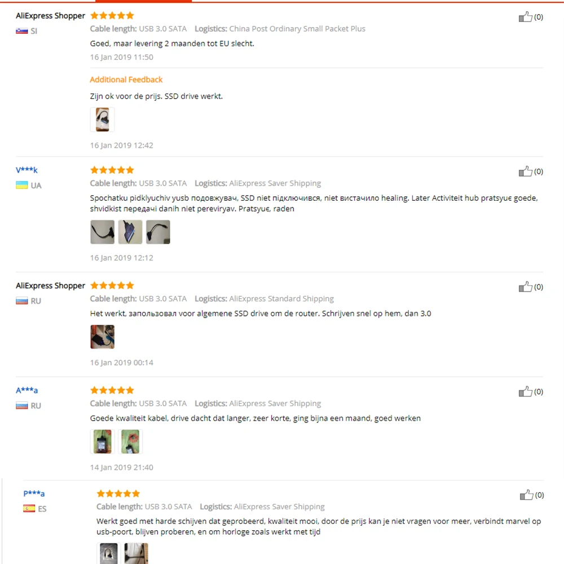View V***k's first cable photo
Screen dimensions: 564x564
coord(103,232)
